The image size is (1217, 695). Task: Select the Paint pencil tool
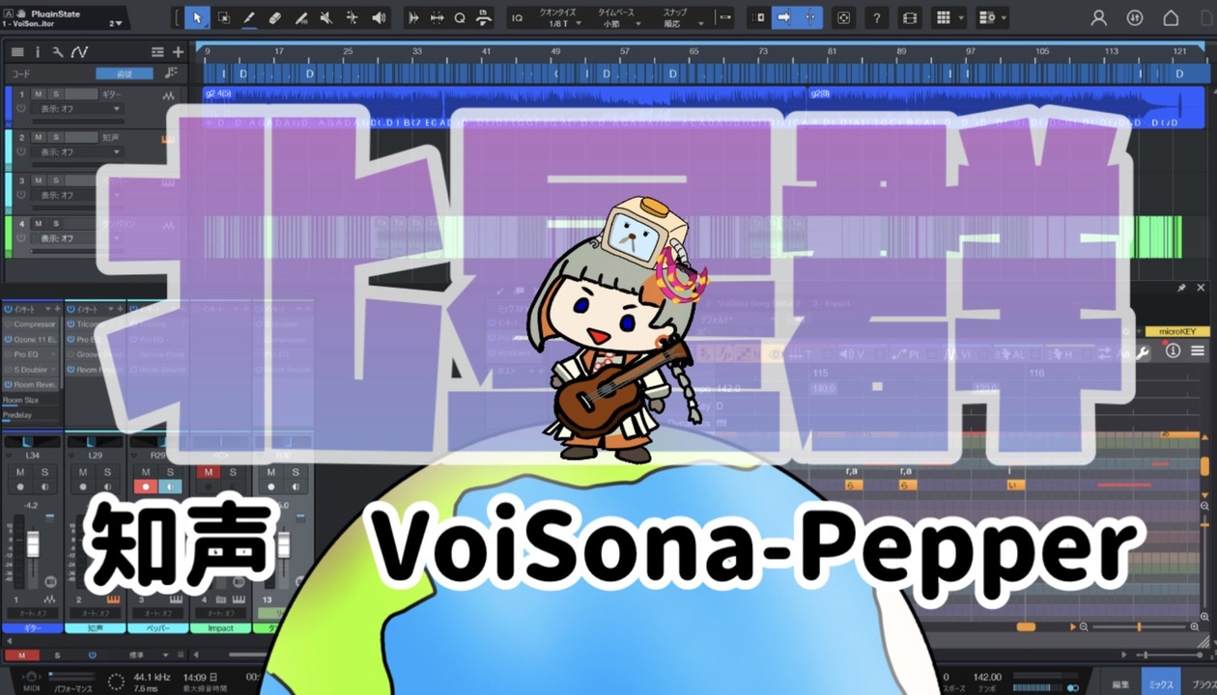point(248,17)
